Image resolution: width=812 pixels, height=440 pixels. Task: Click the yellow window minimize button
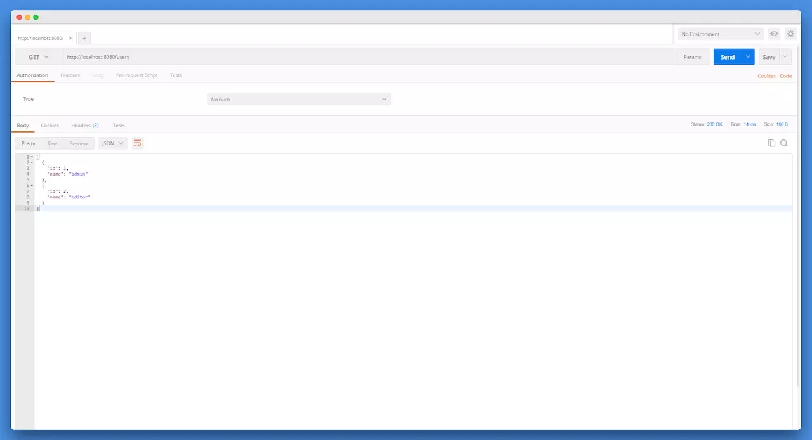pos(27,17)
